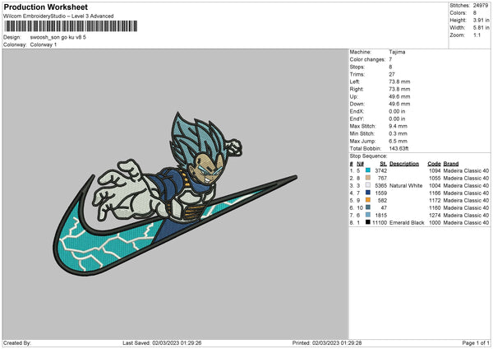Click stitch count '767' in stop row 2
Image resolution: width=493 pixels, height=349 pixels.
(382, 179)
